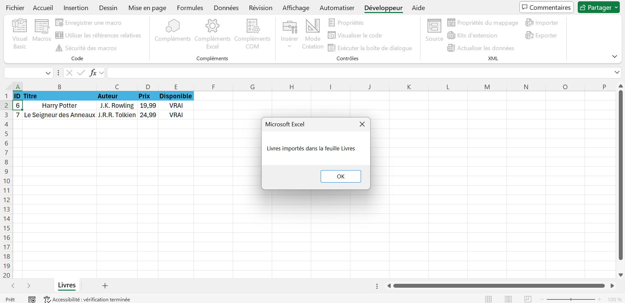Click the XML Importer button
The image size is (625, 303).
[542, 23]
